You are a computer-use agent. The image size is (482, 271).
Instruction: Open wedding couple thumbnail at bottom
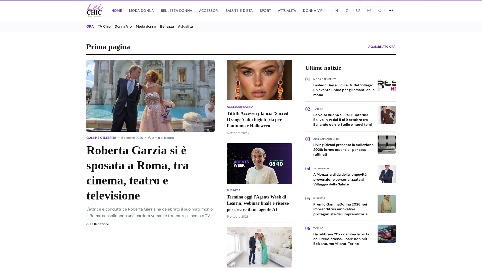[x=259, y=247]
